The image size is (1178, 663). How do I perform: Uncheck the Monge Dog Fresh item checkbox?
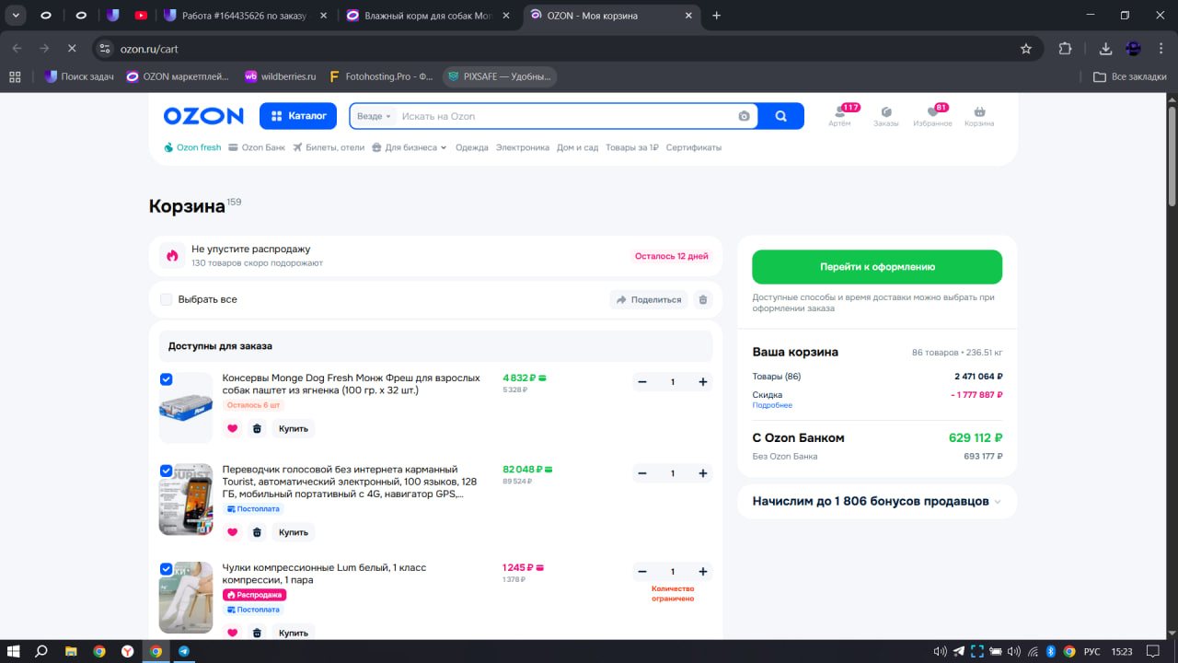click(166, 378)
